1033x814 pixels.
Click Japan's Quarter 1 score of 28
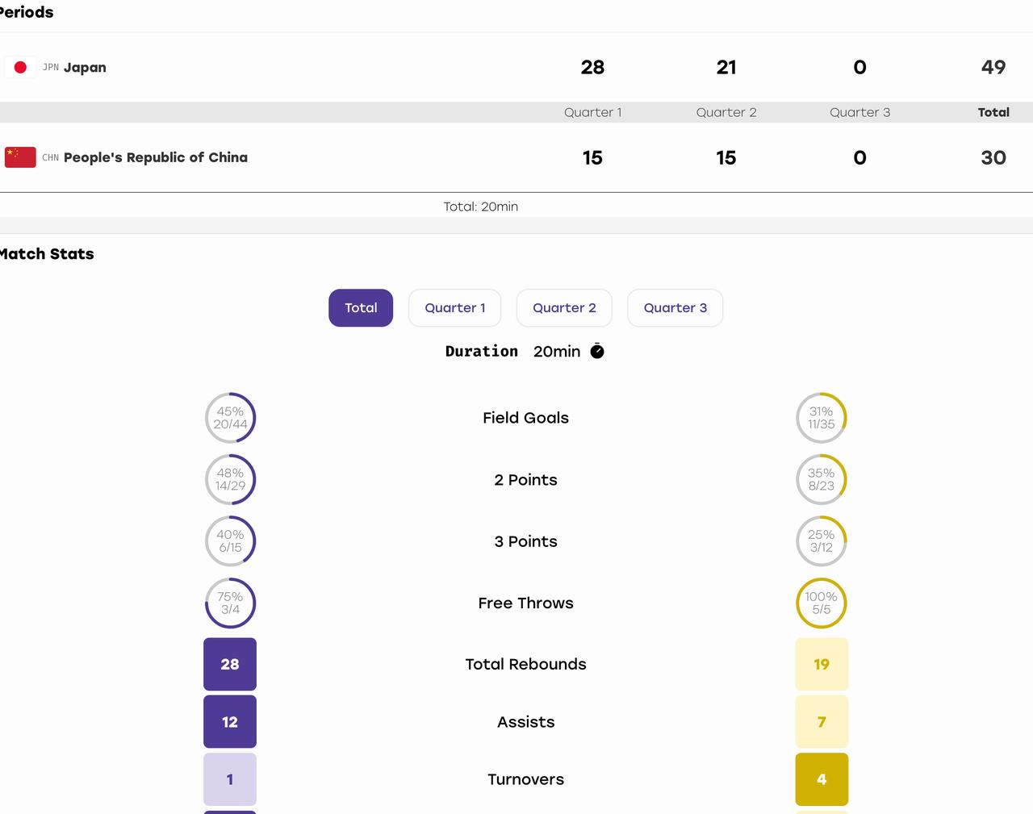592,67
